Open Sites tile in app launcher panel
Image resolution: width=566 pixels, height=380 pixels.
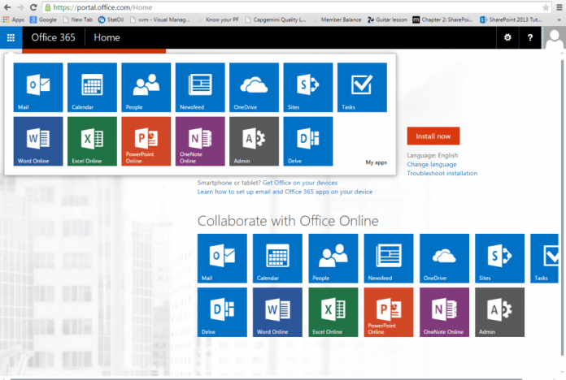[x=308, y=87]
